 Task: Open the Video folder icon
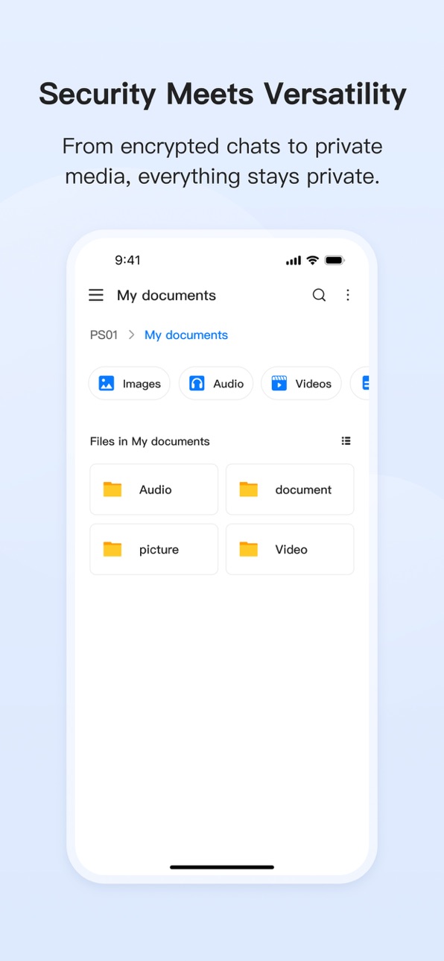coord(248,549)
